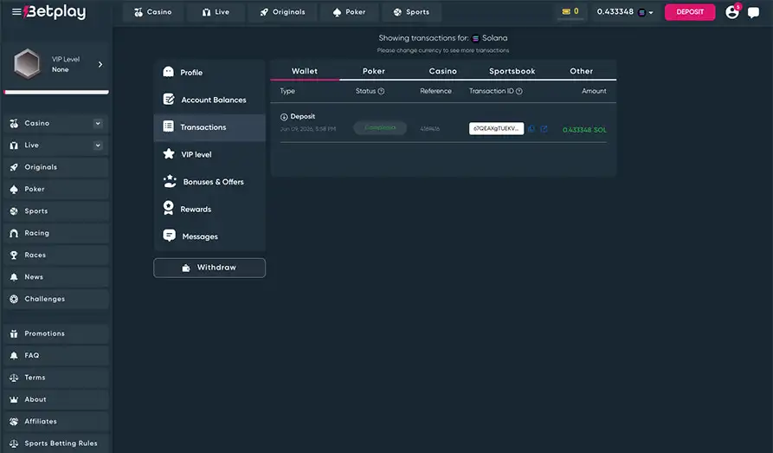Switch to the Poker transactions tab
The height and width of the screenshot is (453, 773).
tap(374, 71)
